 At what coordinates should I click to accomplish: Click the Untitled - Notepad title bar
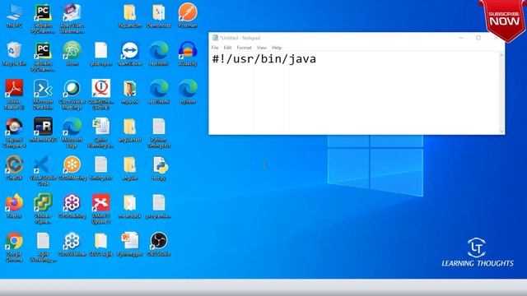357,38
